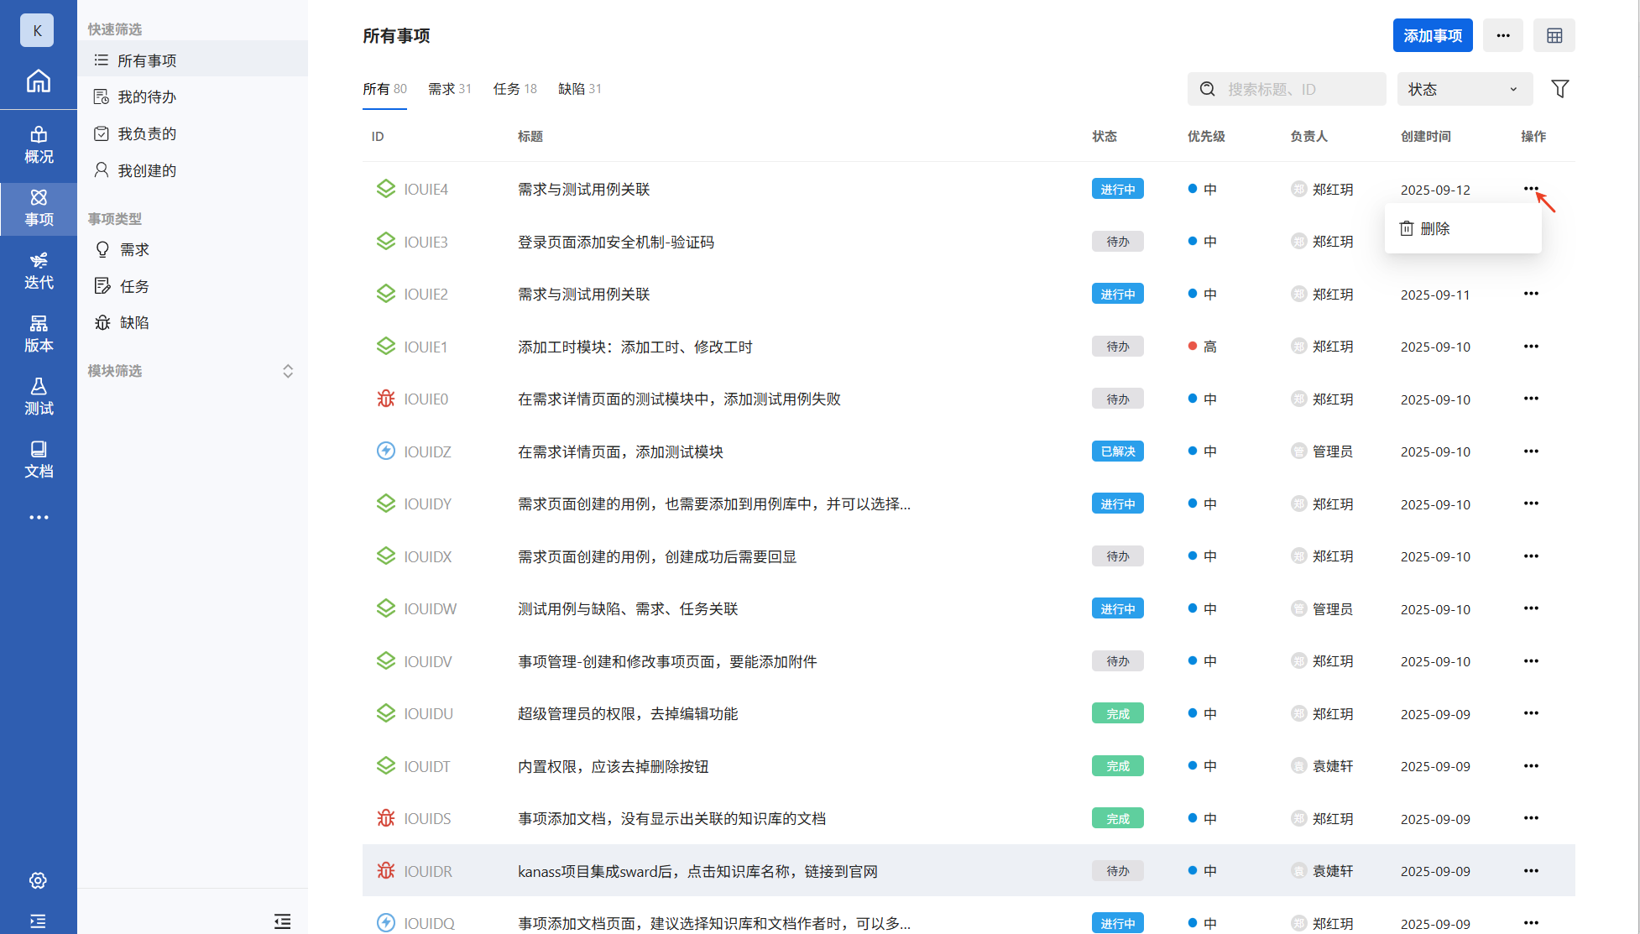Collapse the secondary sidebar panel

coord(282,921)
